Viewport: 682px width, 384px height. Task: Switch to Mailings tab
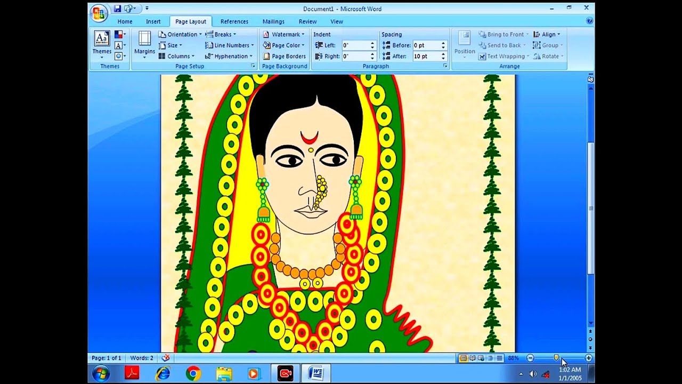click(273, 21)
